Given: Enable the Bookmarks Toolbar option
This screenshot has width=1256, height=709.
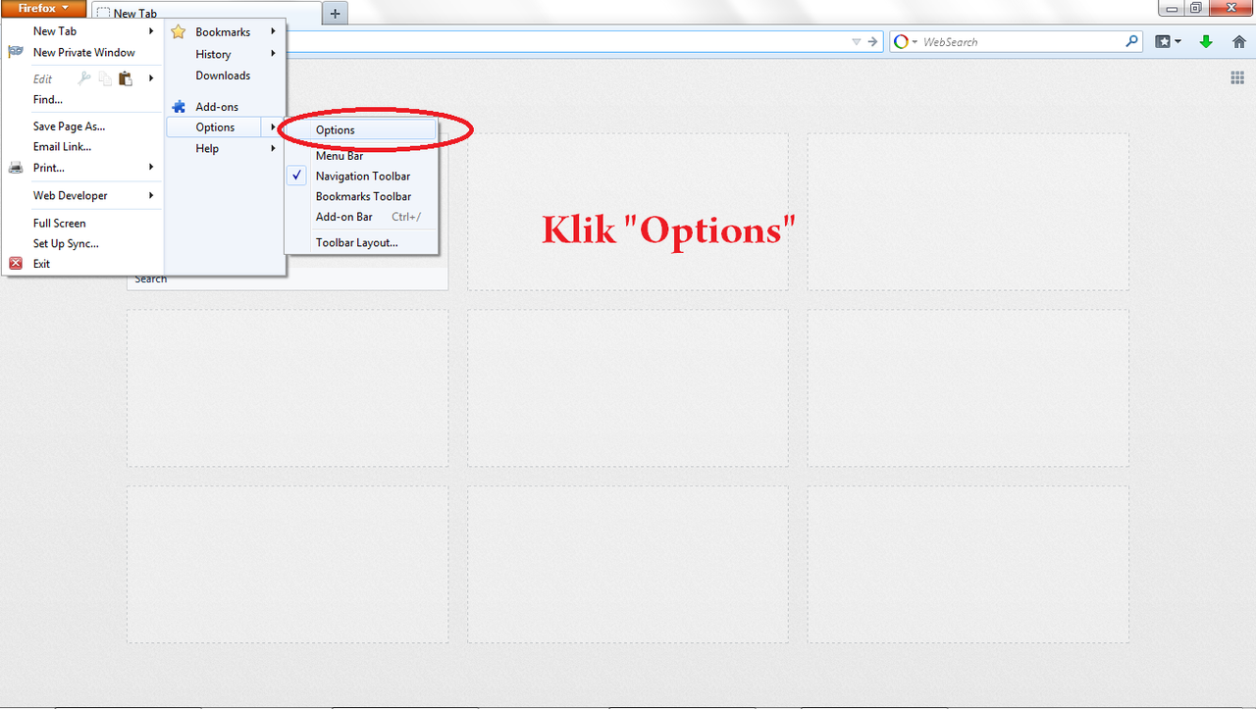Looking at the screenshot, I should (363, 196).
